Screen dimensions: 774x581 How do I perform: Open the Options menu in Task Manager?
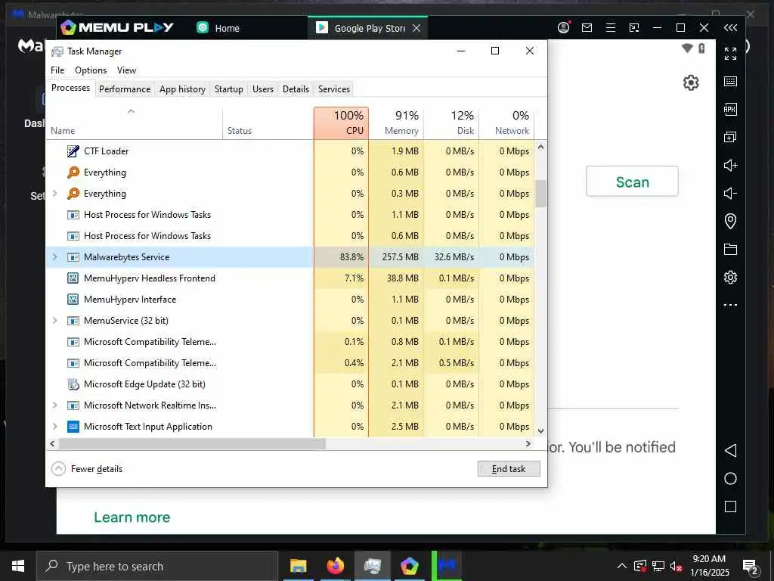click(91, 70)
